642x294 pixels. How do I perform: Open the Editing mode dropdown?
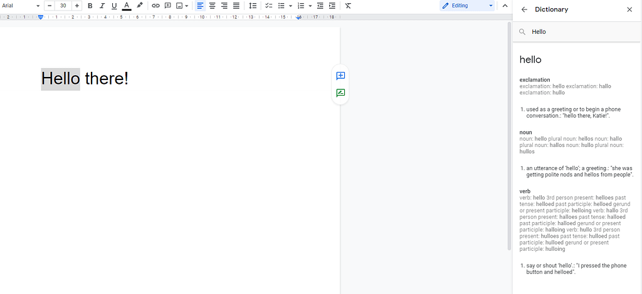pos(467,6)
